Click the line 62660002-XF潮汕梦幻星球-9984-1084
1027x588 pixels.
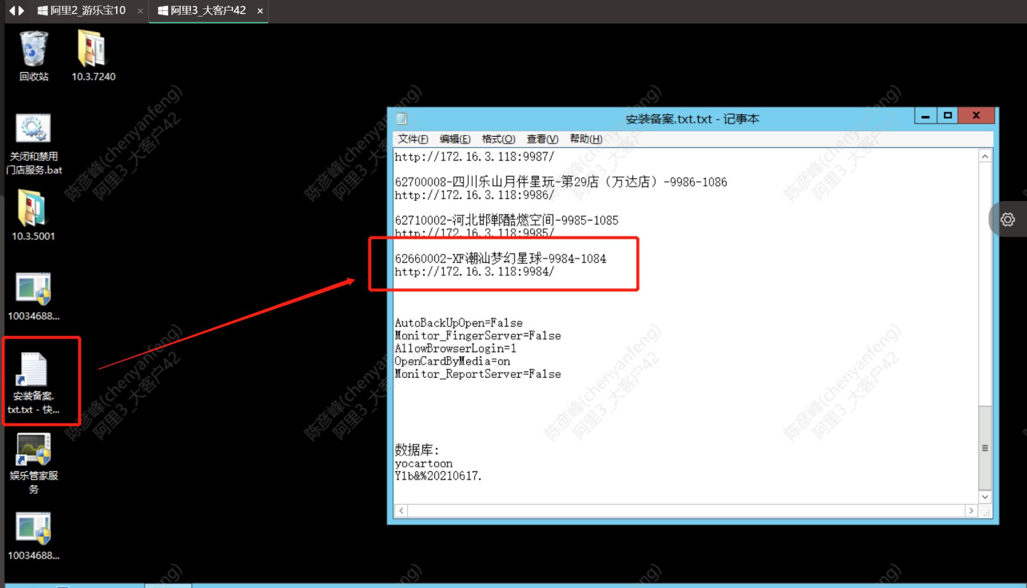[500, 259]
